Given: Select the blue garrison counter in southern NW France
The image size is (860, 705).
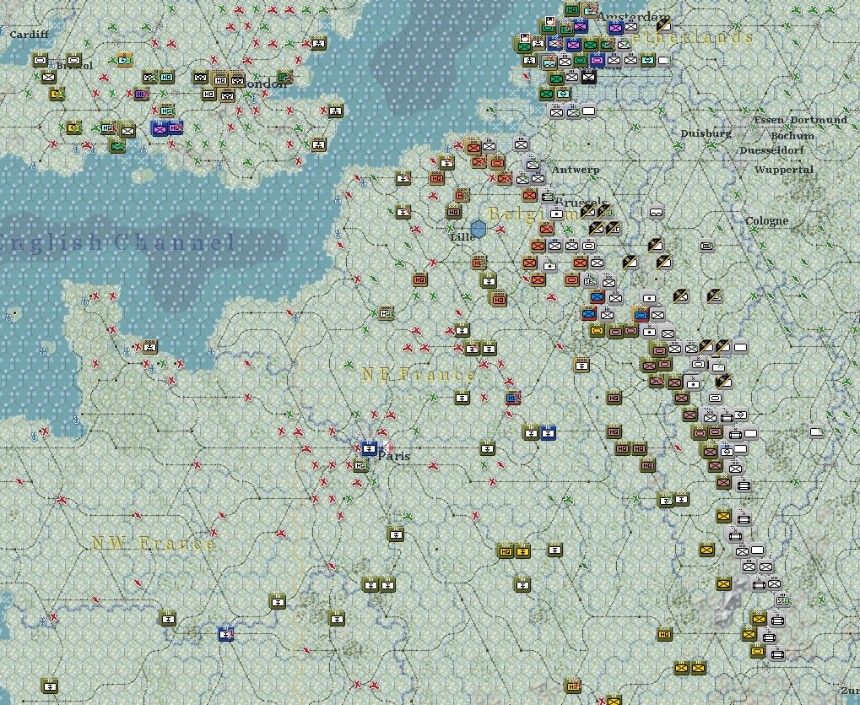Looking at the screenshot, I should tap(226, 634).
